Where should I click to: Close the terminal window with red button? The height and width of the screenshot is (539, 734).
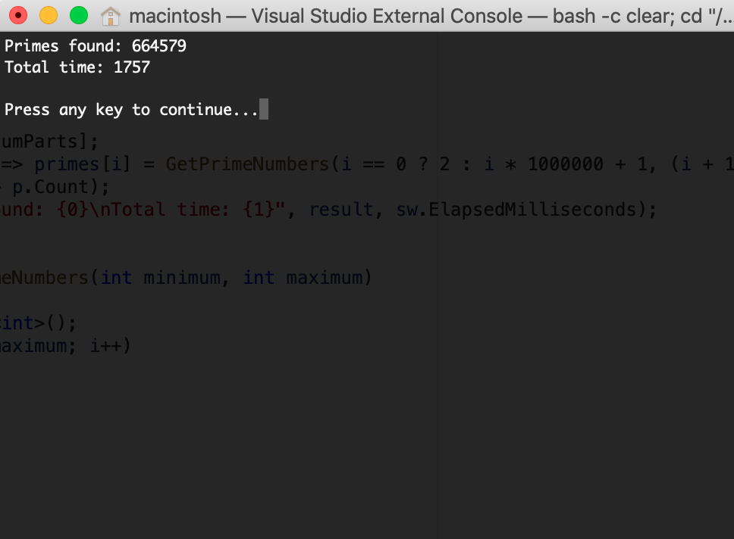(x=18, y=15)
